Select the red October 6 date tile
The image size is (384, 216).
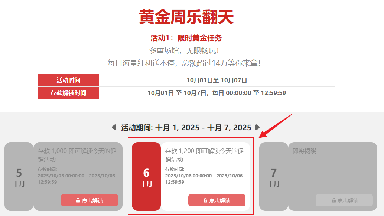(146, 176)
